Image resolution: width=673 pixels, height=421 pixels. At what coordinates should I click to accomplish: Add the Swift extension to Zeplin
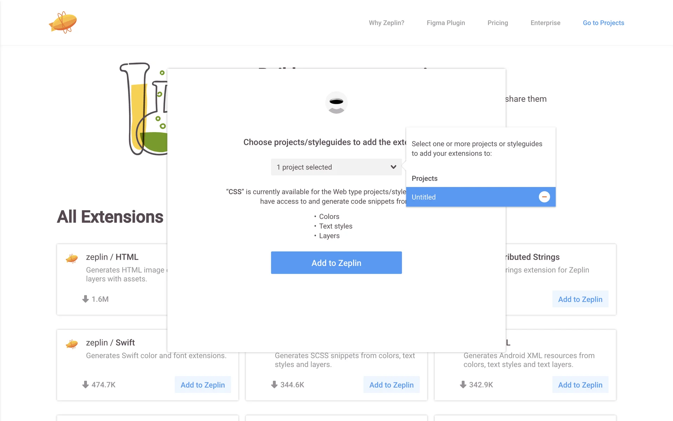pos(203,385)
